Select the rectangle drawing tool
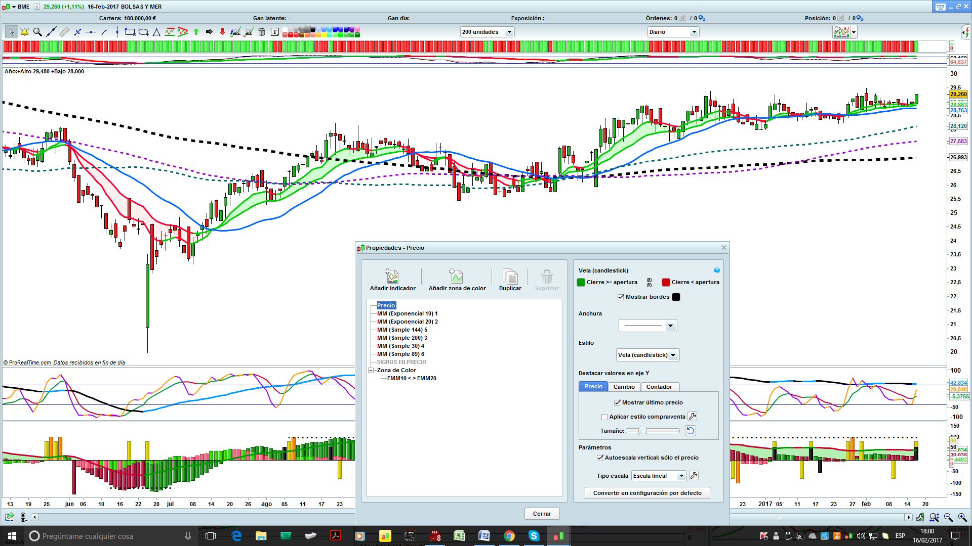 point(130,32)
